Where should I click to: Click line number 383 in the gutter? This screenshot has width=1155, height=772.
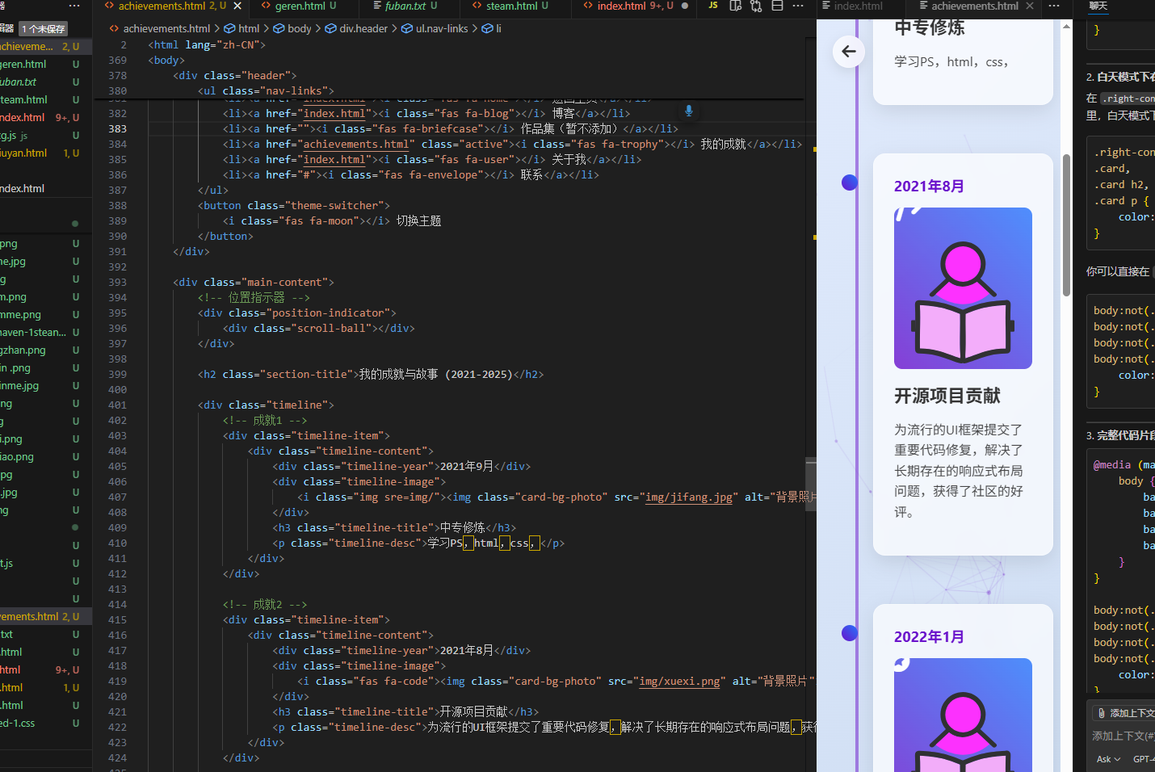pos(118,128)
